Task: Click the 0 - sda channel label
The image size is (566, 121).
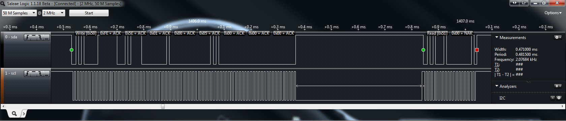Action: click(11, 37)
